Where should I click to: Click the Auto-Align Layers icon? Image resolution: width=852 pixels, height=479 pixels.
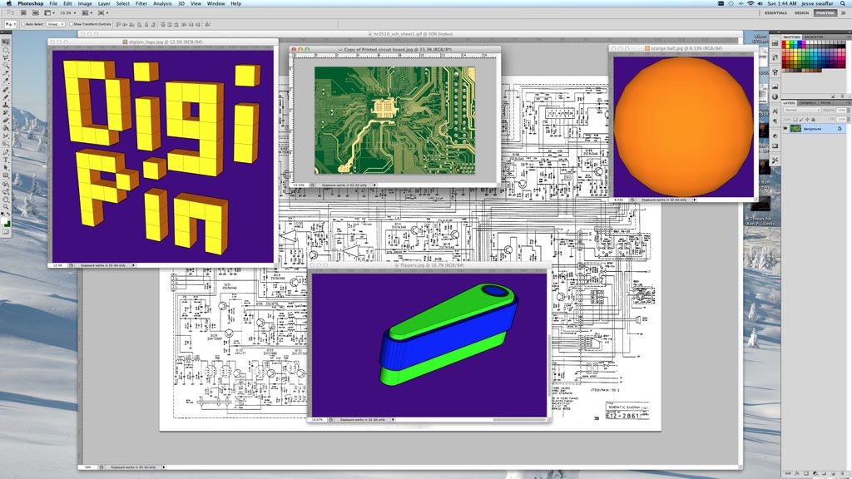207,24
